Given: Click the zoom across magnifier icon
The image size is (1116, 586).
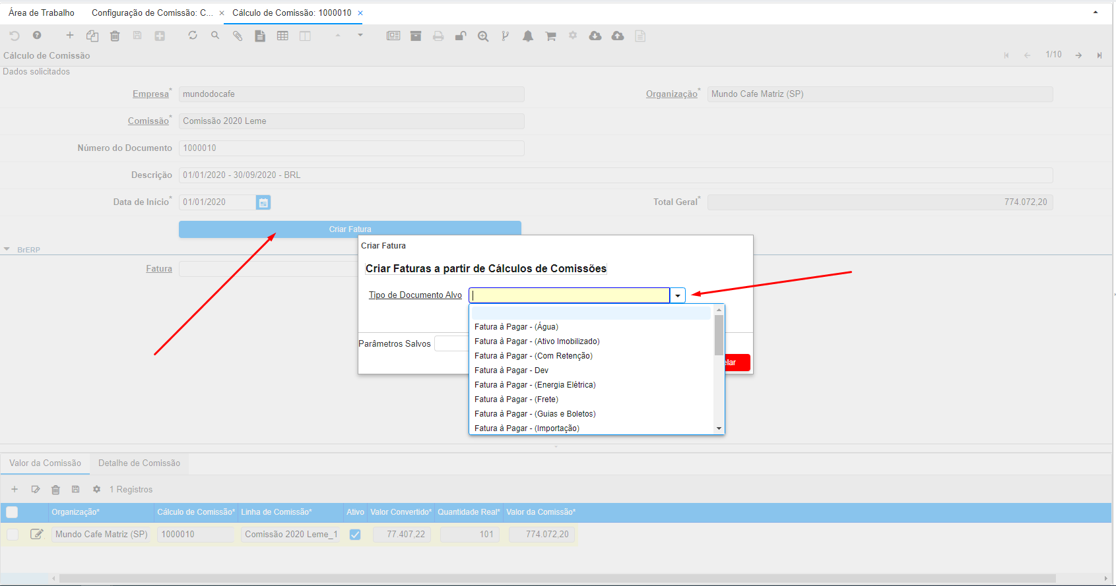Looking at the screenshot, I should 483,36.
